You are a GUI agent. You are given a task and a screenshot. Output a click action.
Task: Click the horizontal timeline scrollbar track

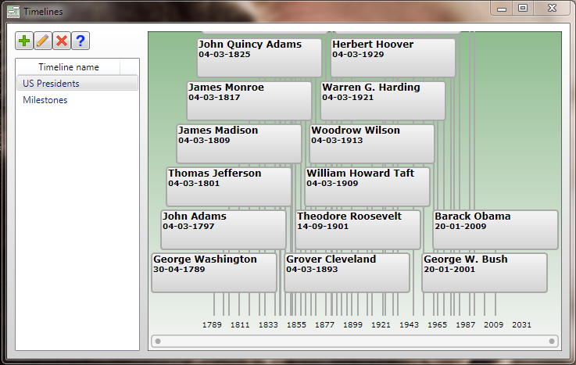pos(355,341)
